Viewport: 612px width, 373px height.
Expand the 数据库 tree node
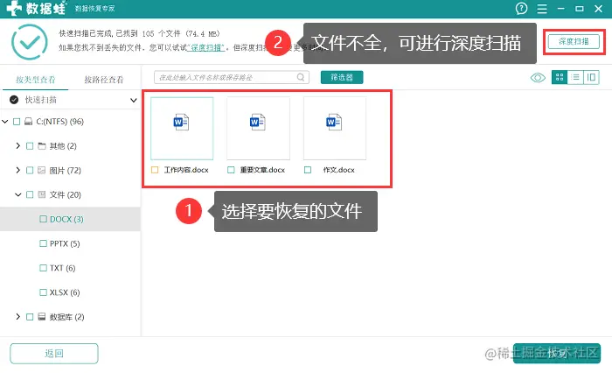point(18,317)
